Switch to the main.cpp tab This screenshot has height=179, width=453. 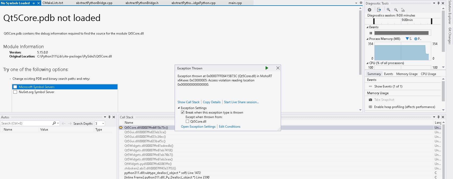(x=235, y=3)
